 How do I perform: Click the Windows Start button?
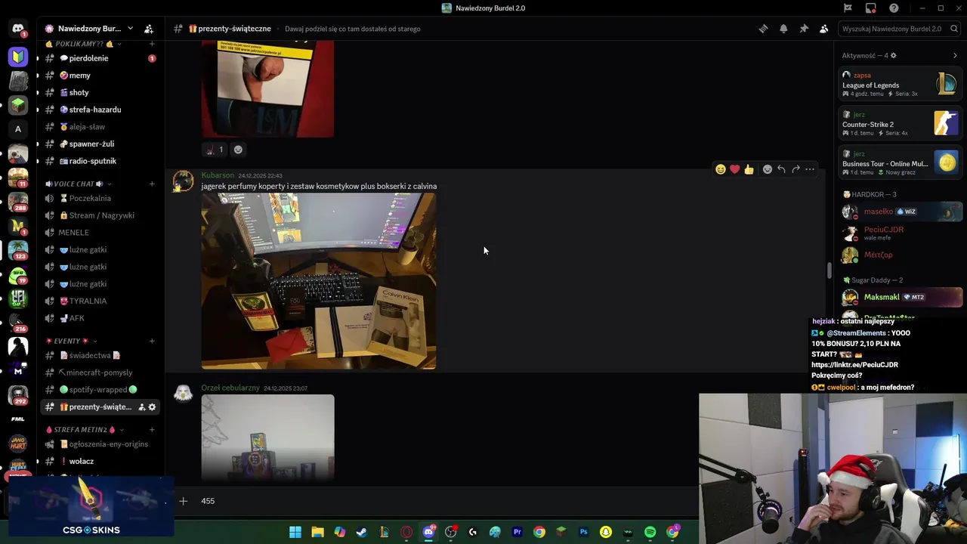point(295,532)
